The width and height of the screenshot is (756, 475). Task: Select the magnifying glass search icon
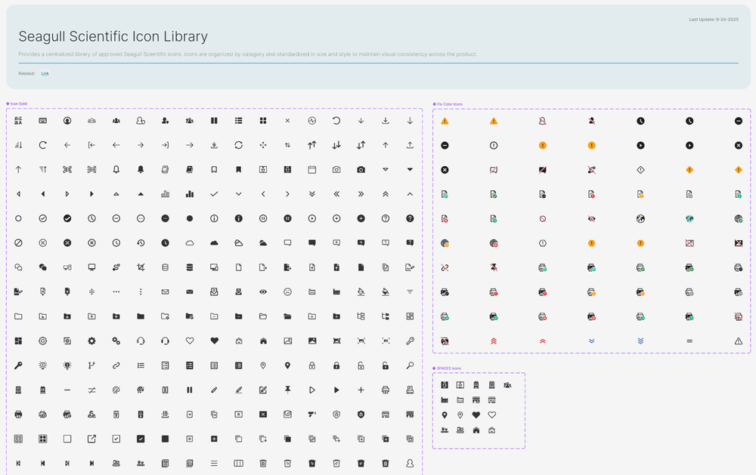point(410,366)
